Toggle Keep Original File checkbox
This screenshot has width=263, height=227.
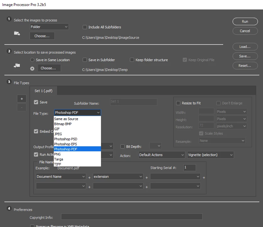click(185, 60)
